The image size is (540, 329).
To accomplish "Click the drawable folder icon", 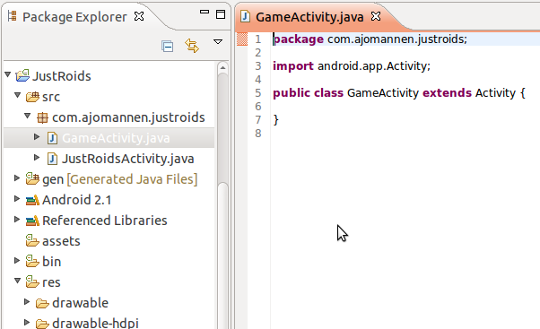I will pyautogui.click(x=42, y=303).
